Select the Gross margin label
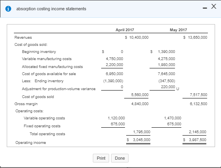This screenshot has width=221, height=168. (x=26, y=104)
